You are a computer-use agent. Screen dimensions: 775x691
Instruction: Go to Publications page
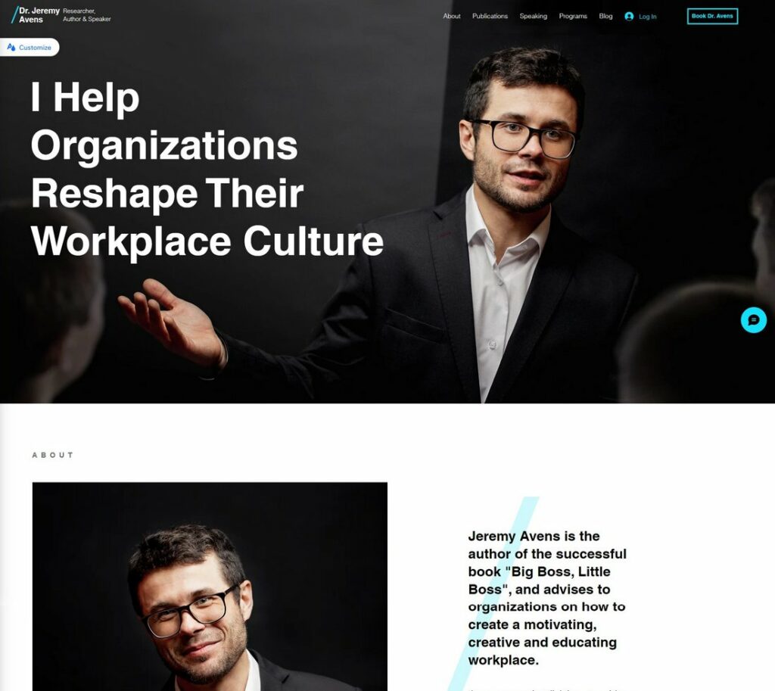pyautogui.click(x=490, y=17)
